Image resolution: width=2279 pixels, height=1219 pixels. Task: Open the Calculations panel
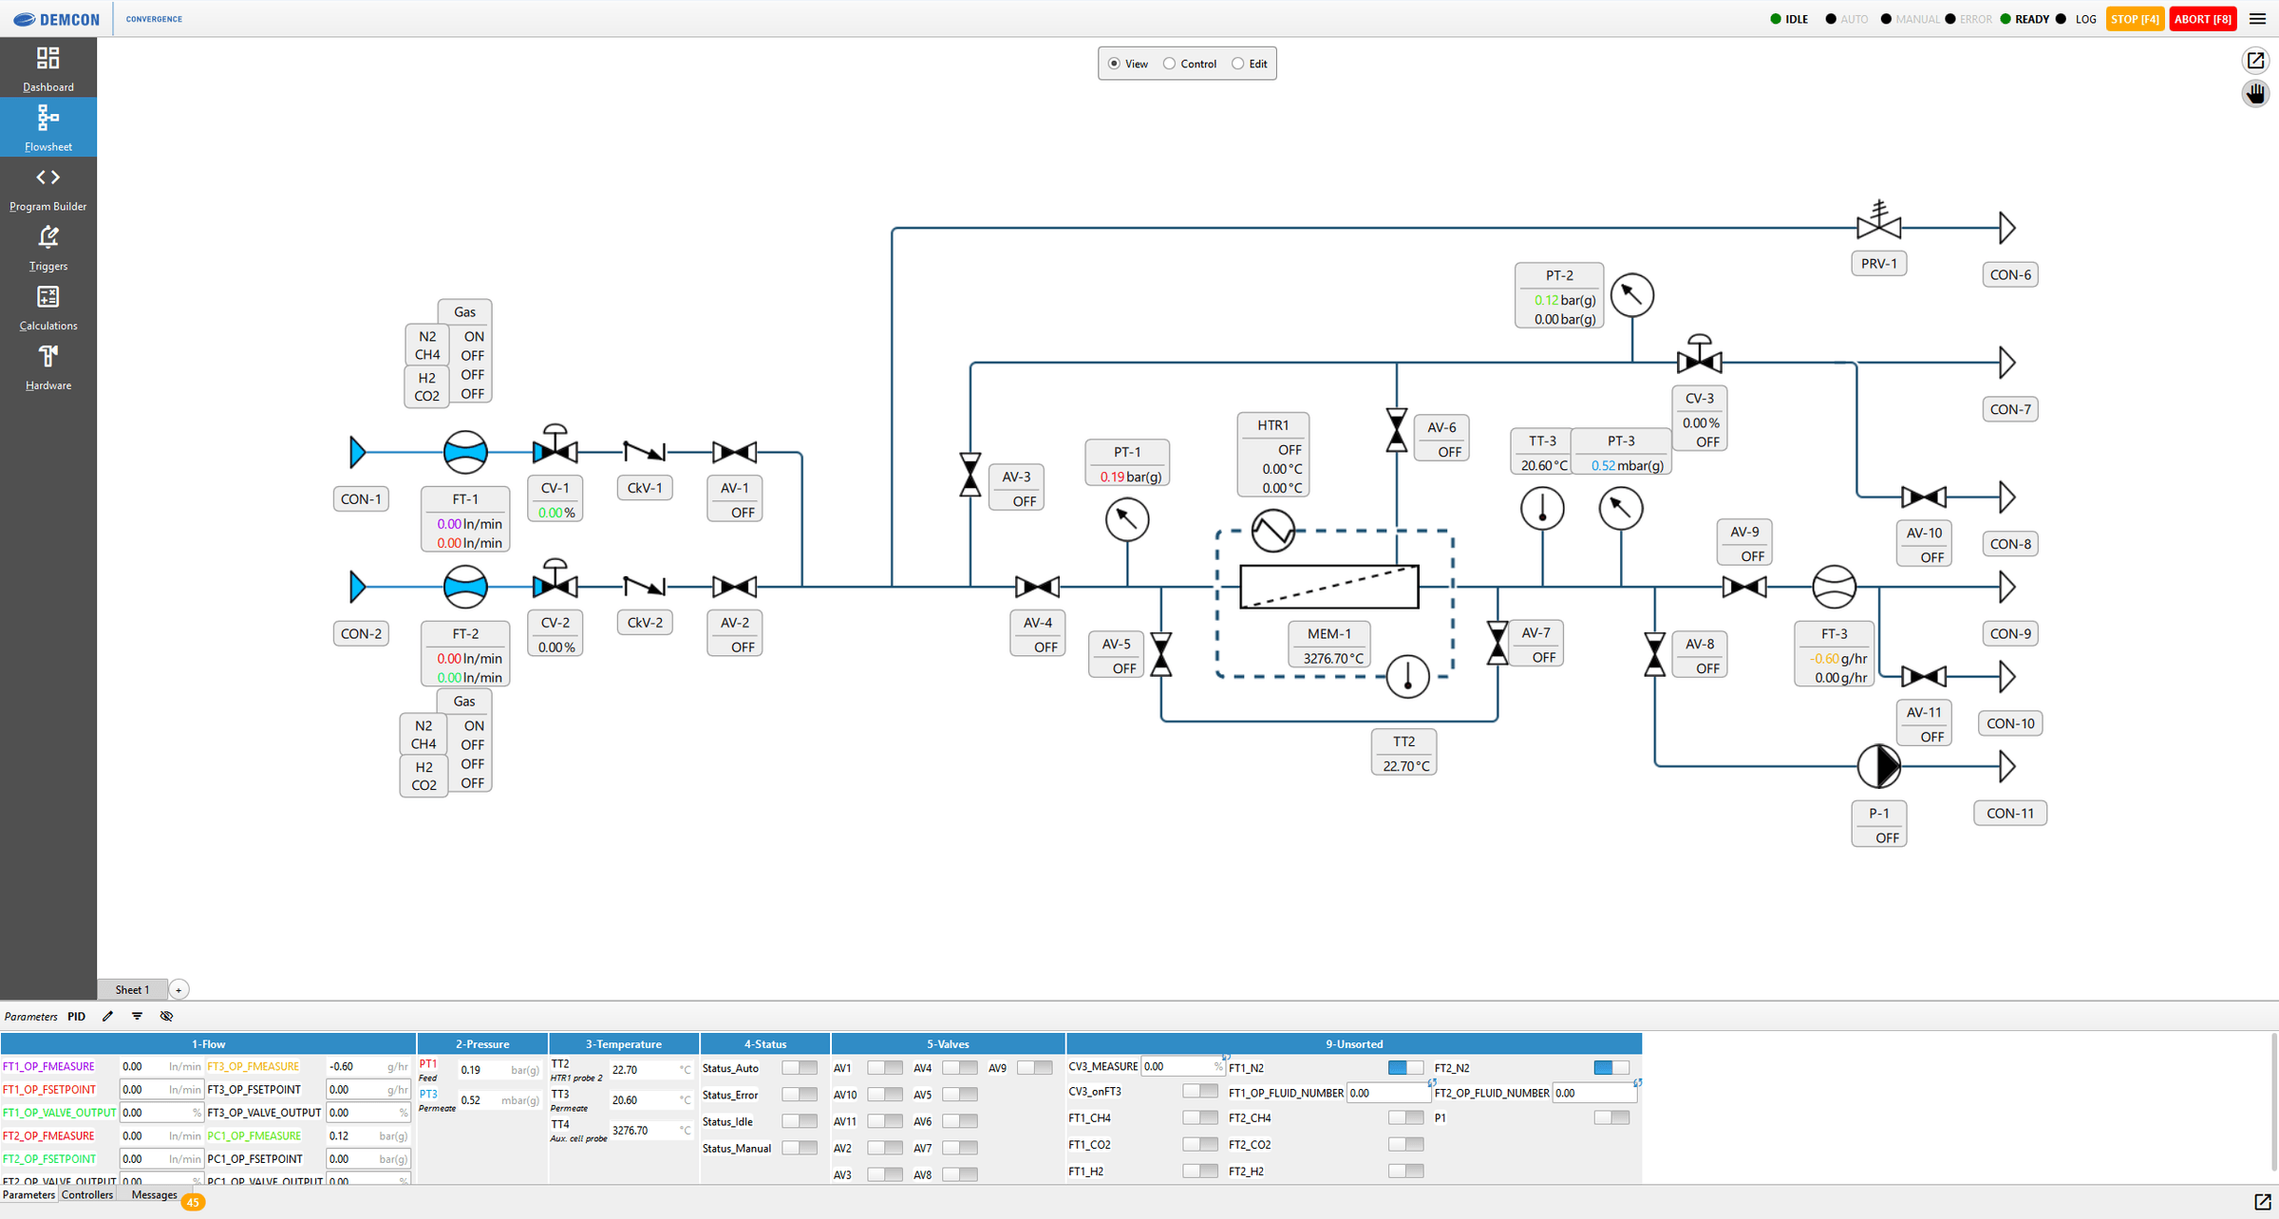pyautogui.click(x=47, y=306)
